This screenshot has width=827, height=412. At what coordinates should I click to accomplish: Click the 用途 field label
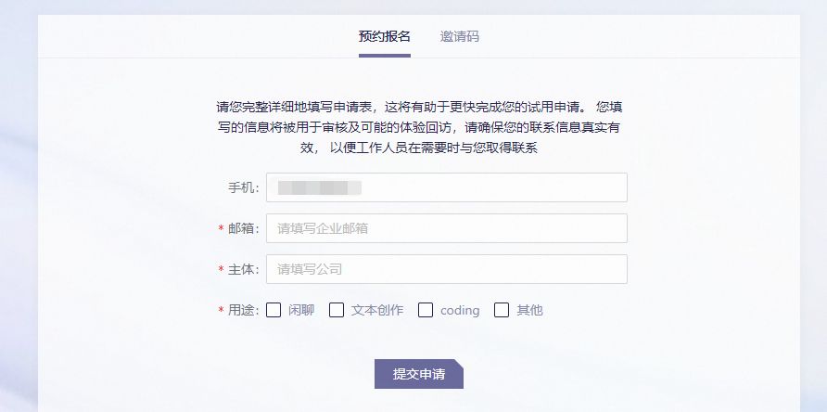point(243,310)
